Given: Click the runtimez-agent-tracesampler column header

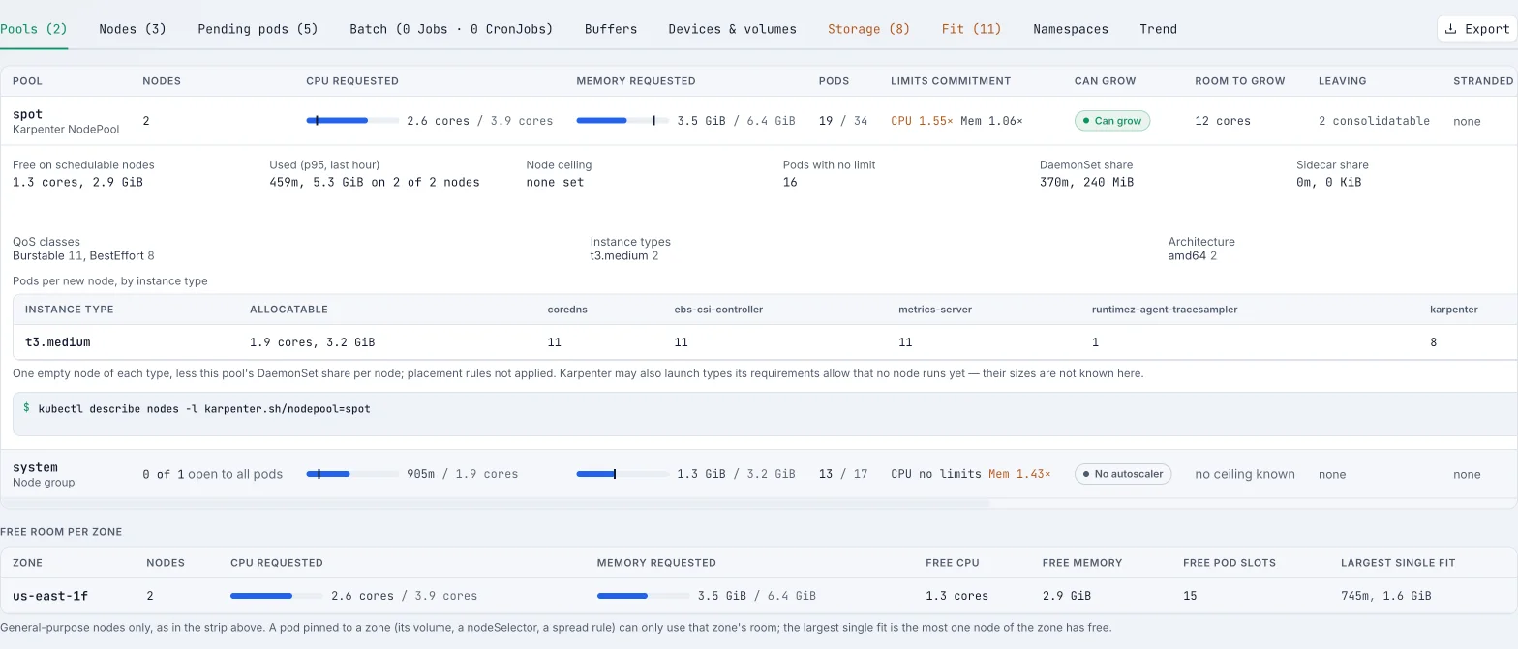Looking at the screenshot, I should click(x=1165, y=310).
